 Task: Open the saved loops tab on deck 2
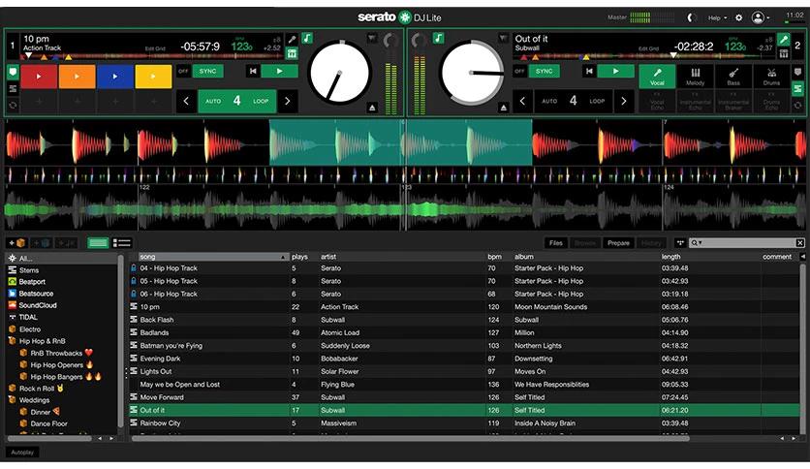798,105
